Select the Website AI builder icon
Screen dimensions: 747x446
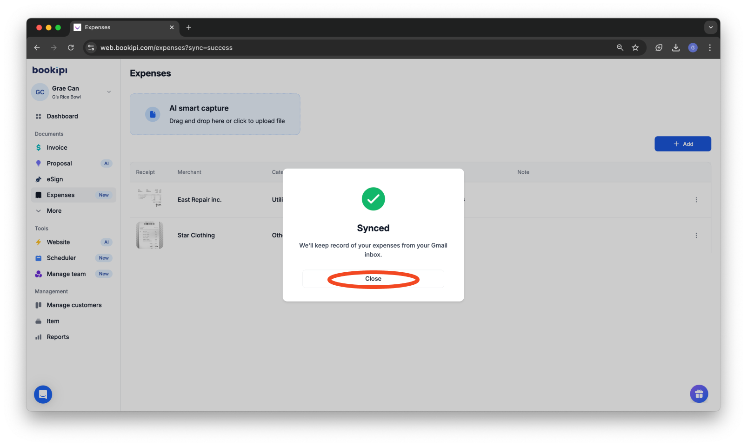[x=38, y=242]
